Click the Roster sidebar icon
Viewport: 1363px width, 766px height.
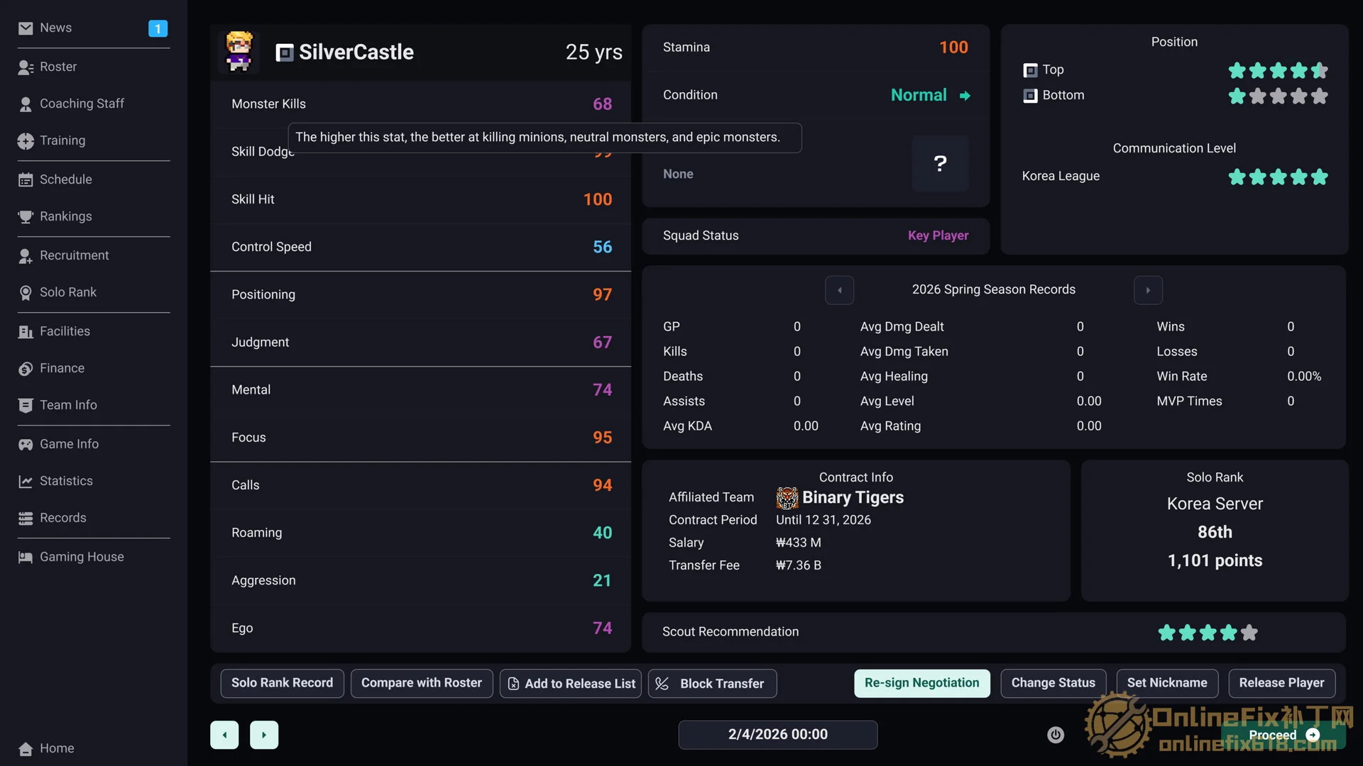26,67
